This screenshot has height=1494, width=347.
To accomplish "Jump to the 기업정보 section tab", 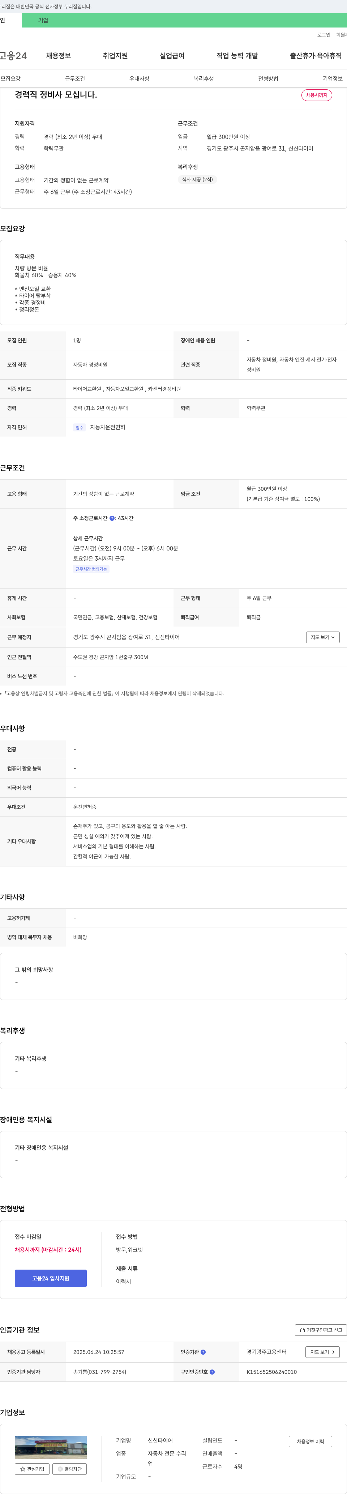I will coord(333,78).
